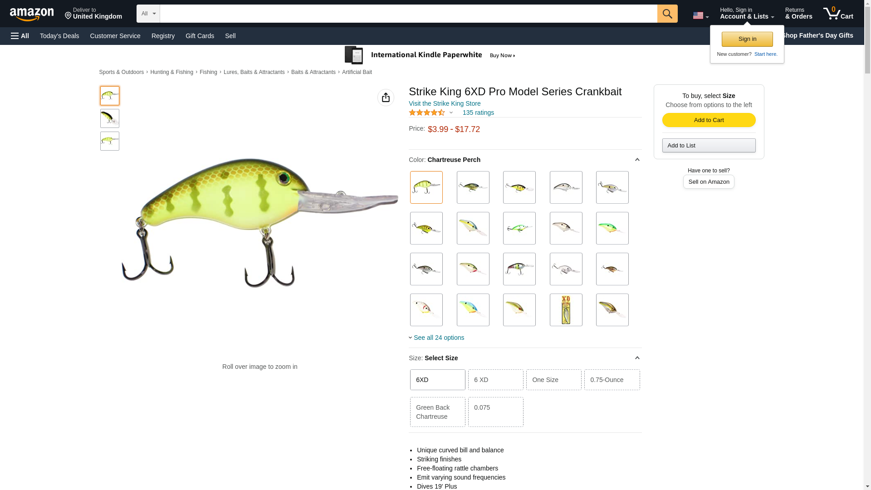Click Deliver to United Kingdom location
Image resolution: width=871 pixels, height=490 pixels.
click(93, 14)
